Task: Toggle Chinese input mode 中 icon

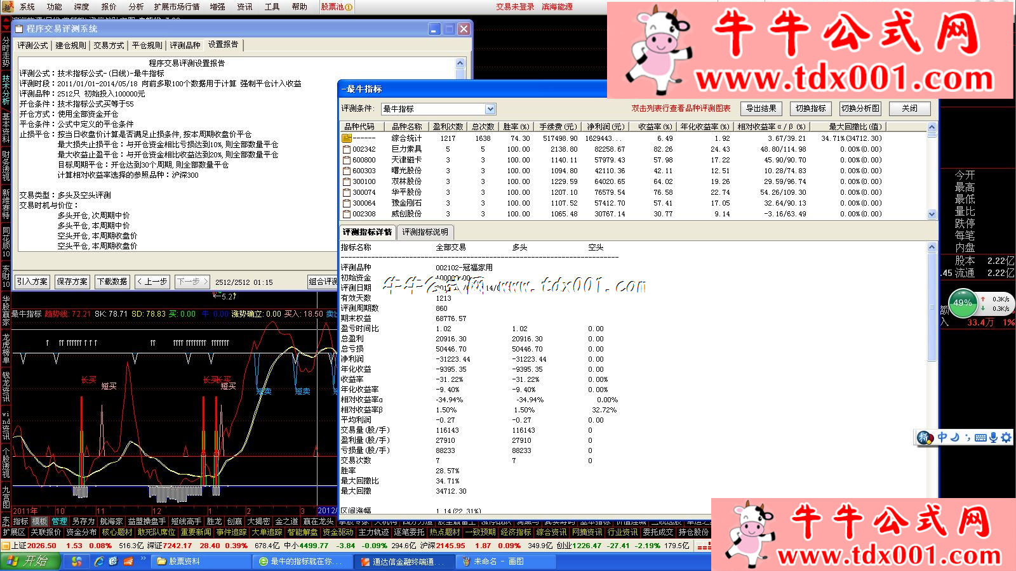Action: click(x=942, y=437)
